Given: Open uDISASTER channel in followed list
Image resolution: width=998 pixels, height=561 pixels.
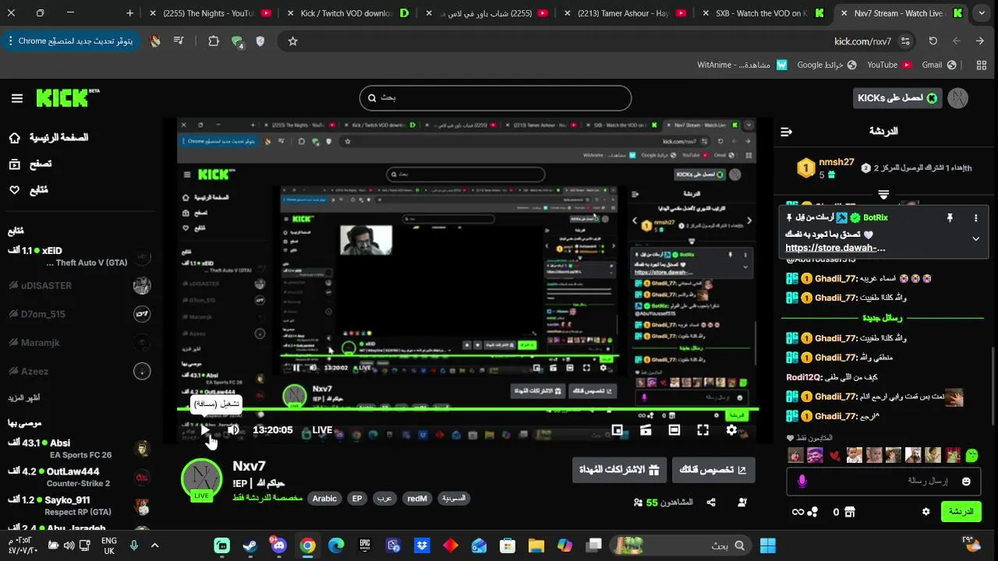Looking at the screenshot, I should (80, 285).
